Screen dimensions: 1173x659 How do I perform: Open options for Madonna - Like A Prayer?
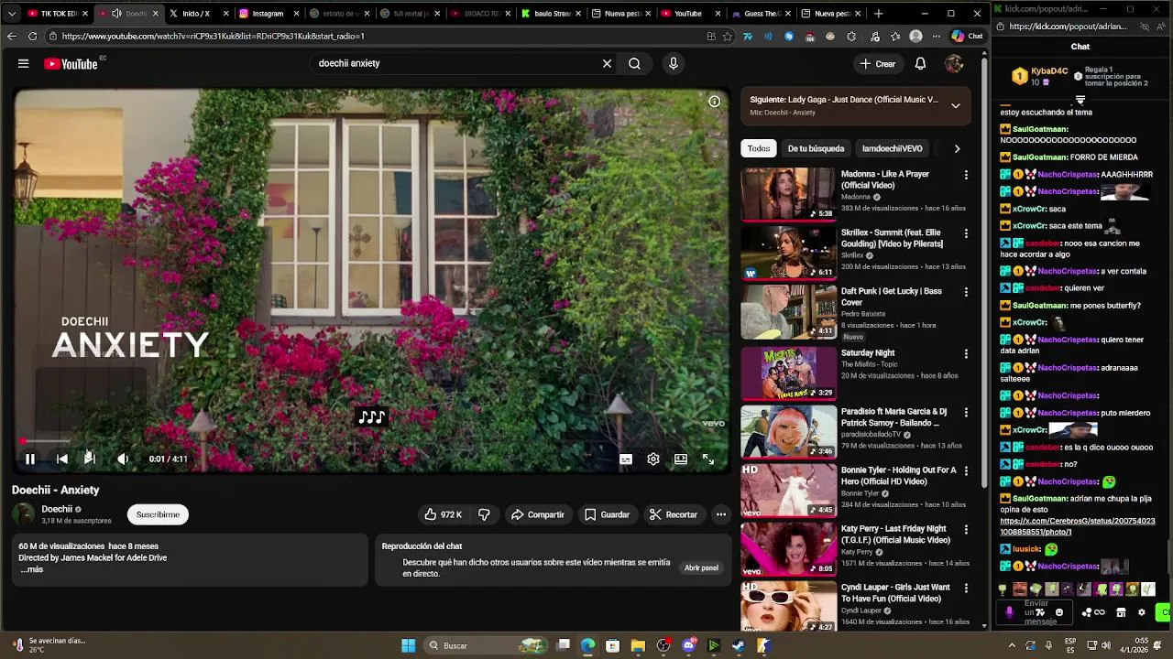tap(965, 175)
